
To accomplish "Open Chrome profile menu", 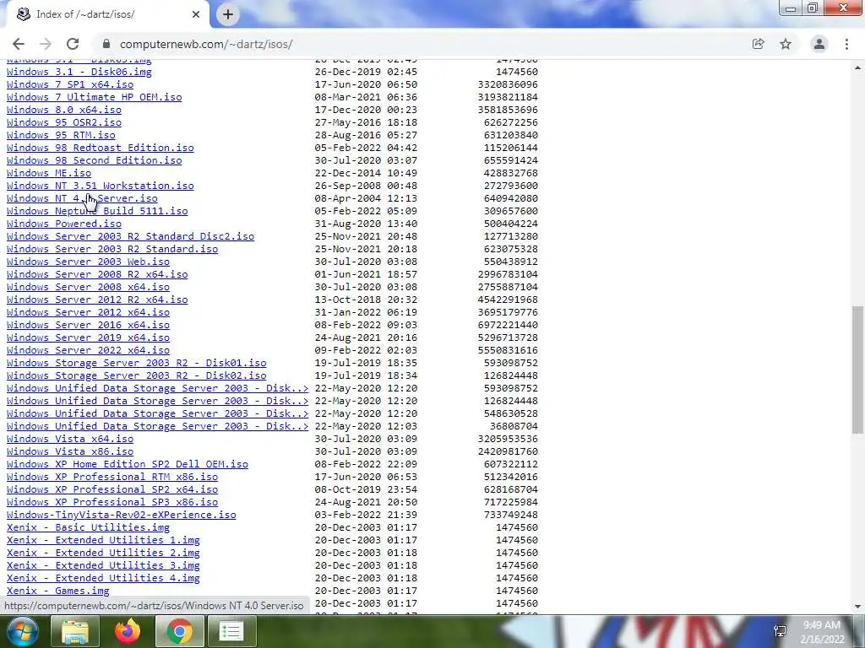I will click(819, 44).
